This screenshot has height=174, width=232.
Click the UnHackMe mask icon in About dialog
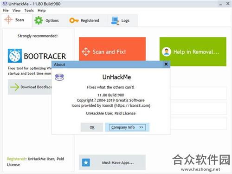coord(59,77)
